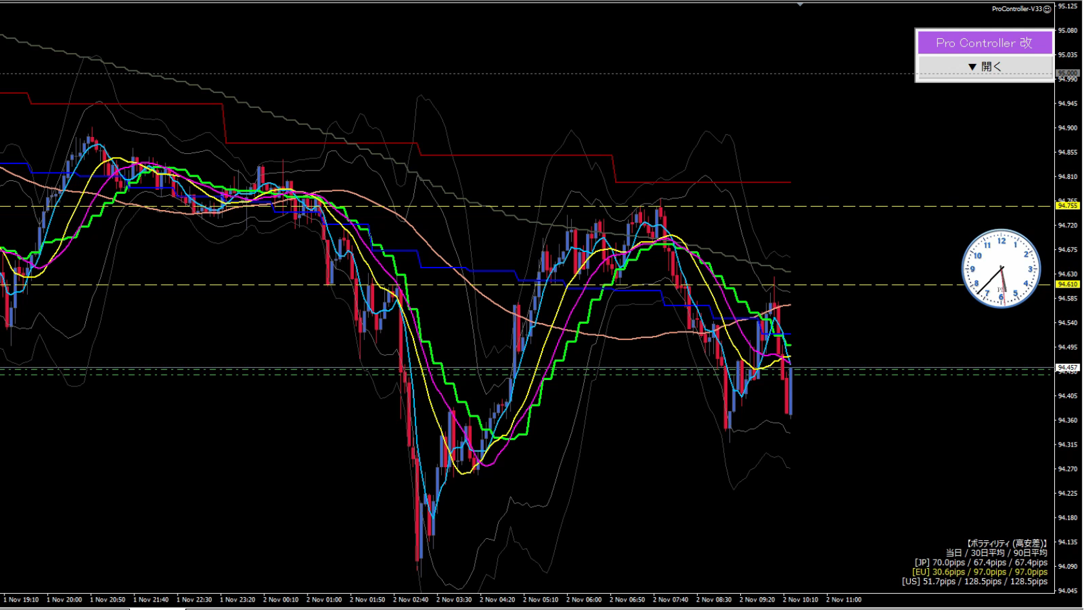Click the 1 Nov 20:00 time axis label
The width and height of the screenshot is (1084, 610).
click(x=64, y=600)
